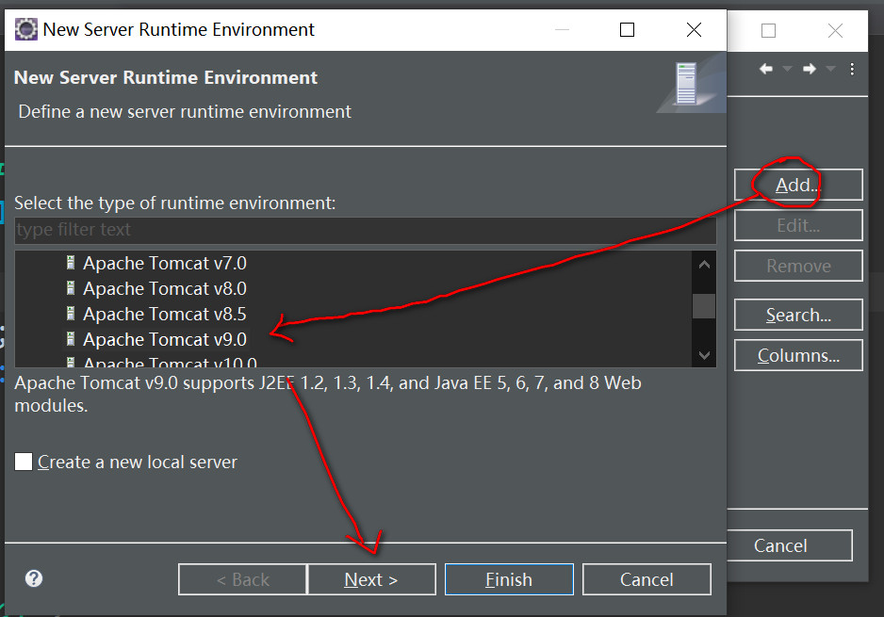Focus the type filter text field

click(x=366, y=230)
